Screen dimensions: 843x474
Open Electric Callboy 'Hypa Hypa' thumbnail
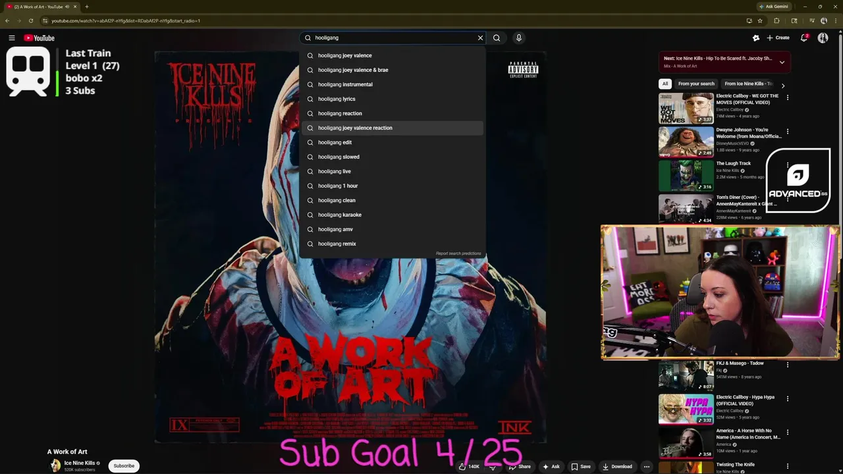686,409
